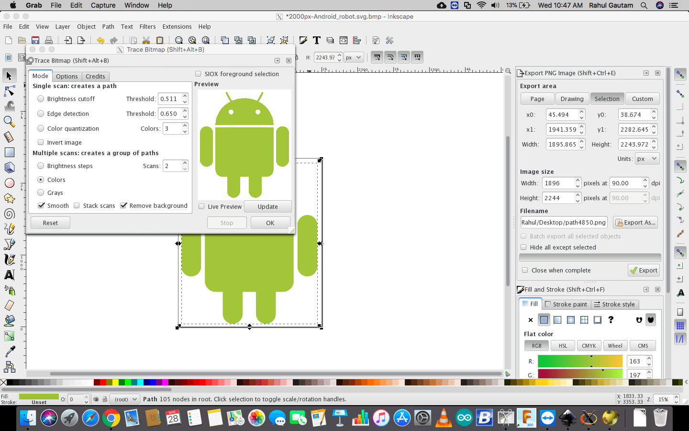Image resolution: width=689 pixels, height=431 pixels.
Task: Select the Tweak tool
Action: coord(9,106)
